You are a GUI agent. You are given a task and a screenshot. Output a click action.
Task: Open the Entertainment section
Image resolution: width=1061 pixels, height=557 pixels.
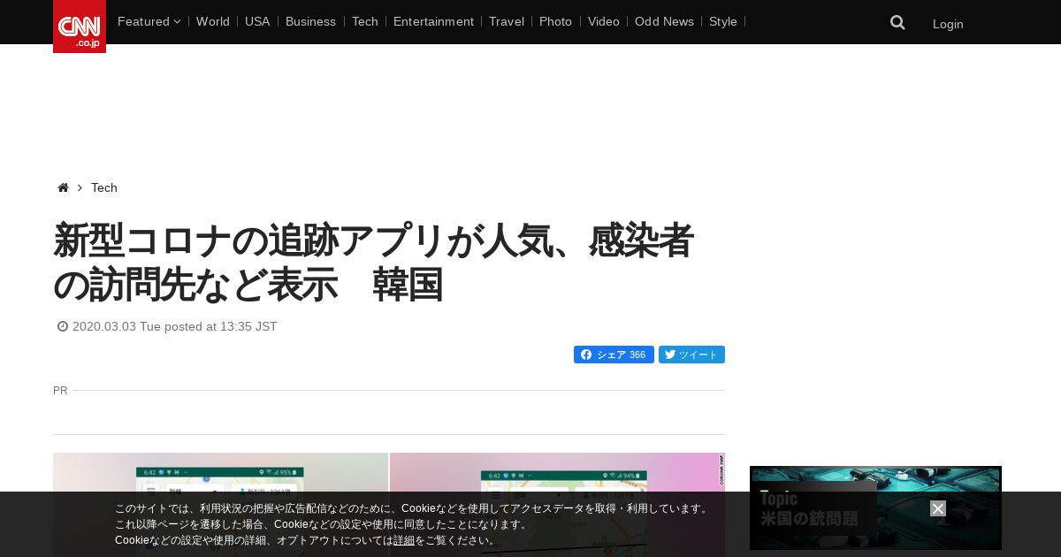point(433,21)
